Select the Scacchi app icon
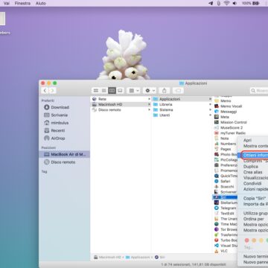Screen dimensions: 268x268 tap(217, 187)
